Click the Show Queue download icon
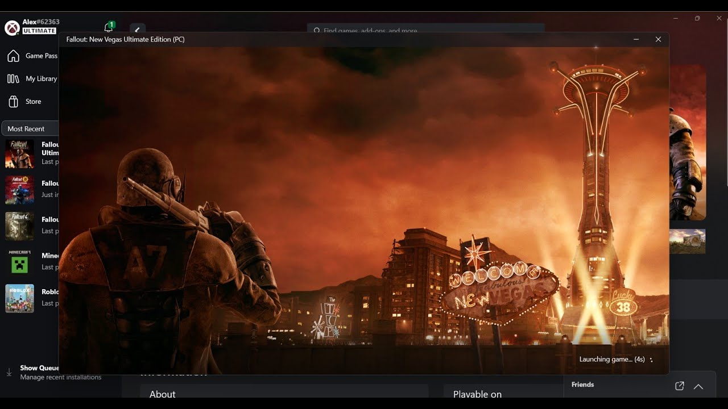 click(x=9, y=373)
